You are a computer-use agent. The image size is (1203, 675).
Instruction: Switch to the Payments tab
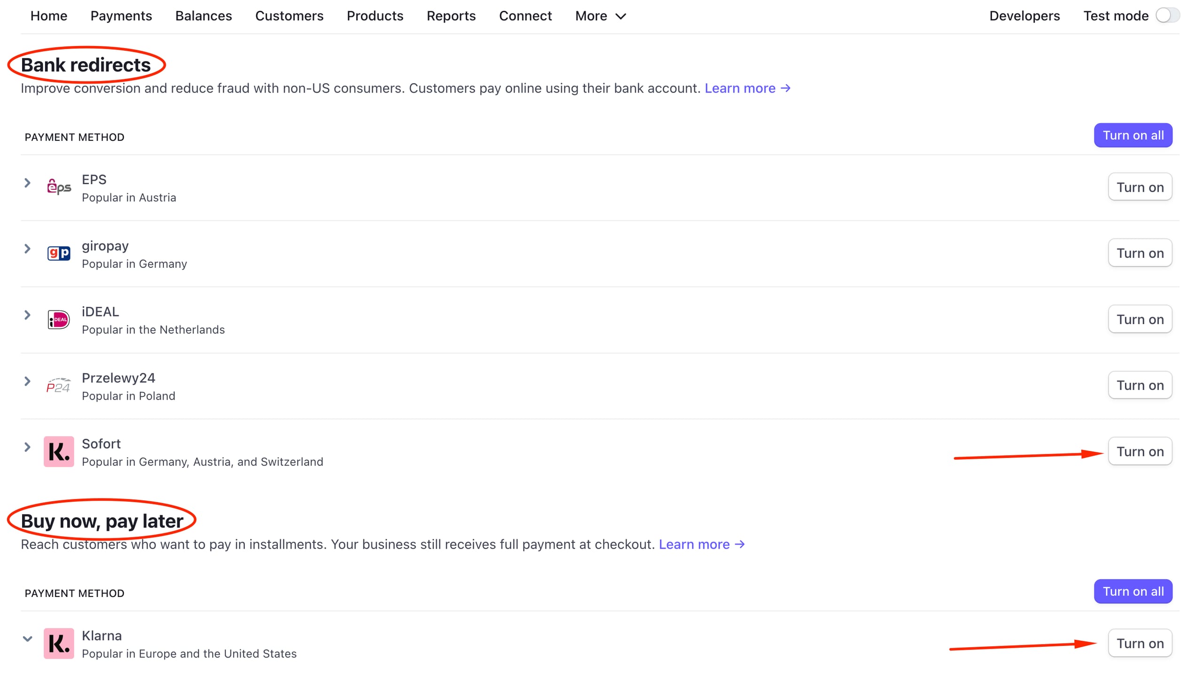tap(121, 16)
